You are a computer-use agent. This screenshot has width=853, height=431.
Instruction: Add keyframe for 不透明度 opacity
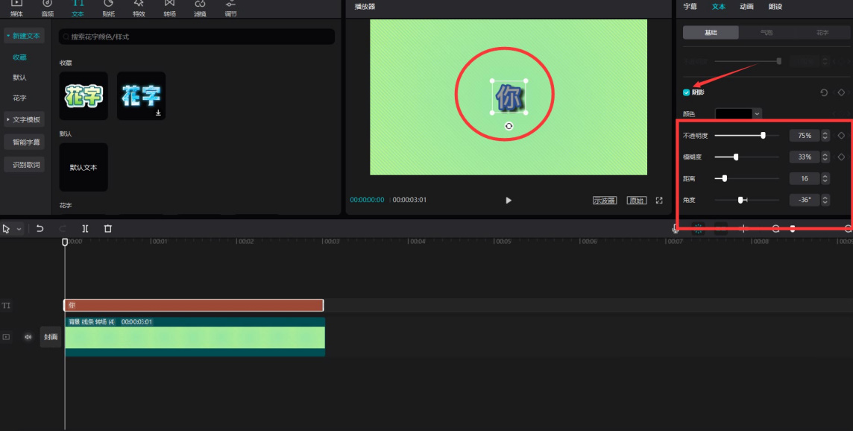point(841,136)
